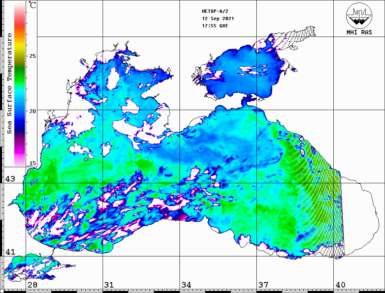Click the '25' colorbar tick label
Viewport: 385px width, 293px height.
[x=32, y=56]
